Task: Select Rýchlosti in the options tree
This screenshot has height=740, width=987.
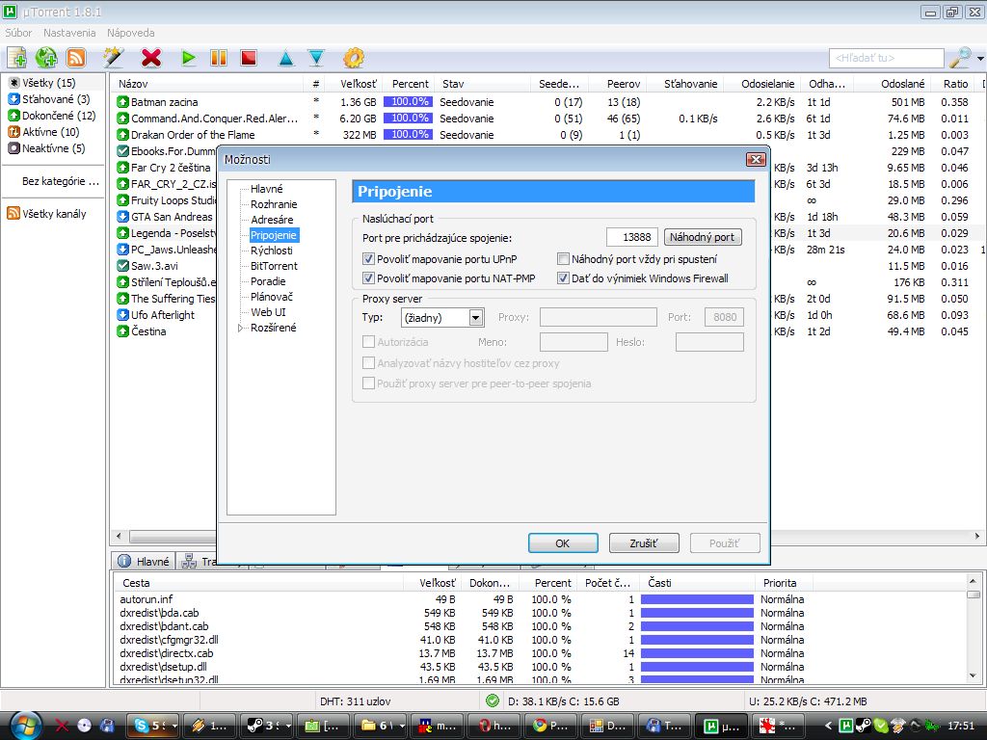Action: pos(271,251)
